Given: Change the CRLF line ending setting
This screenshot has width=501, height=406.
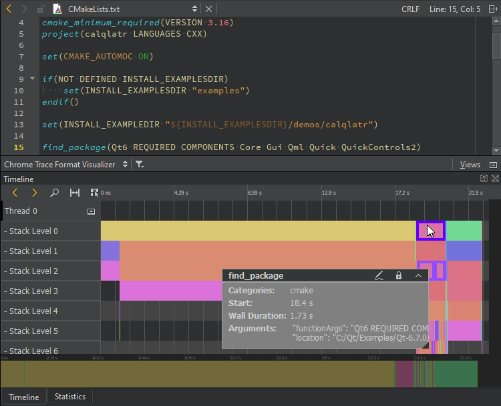Looking at the screenshot, I should (x=411, y=9).
